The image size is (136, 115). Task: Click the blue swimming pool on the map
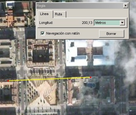click(x=91, y=85)
